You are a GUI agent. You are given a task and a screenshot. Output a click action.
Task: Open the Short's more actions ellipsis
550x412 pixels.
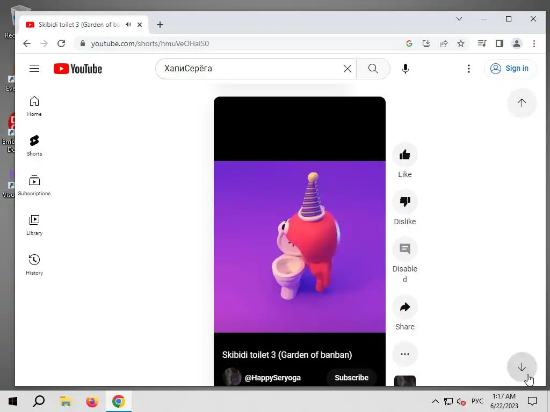click(x=405, y=354)
